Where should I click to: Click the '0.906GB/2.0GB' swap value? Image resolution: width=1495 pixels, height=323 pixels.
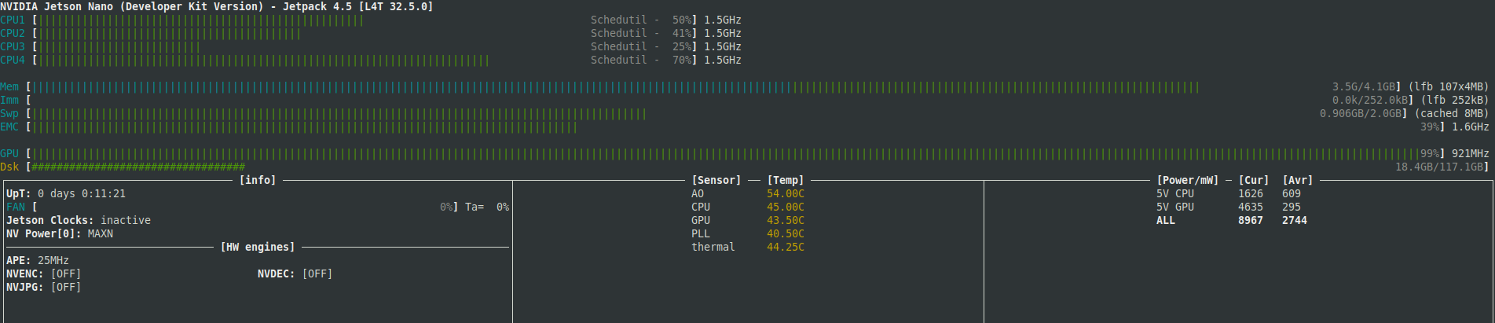coord(1361,114)
